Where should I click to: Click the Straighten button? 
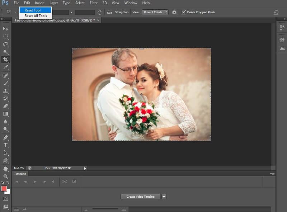[121, 12]
